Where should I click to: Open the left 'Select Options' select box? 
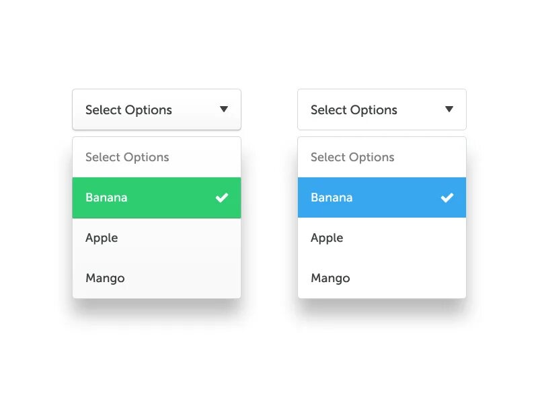156,109
